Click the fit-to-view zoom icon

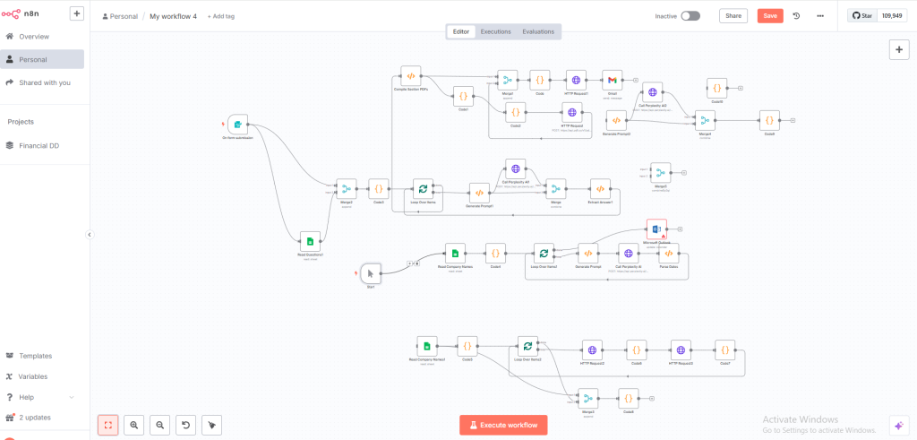[x=107, y=425]
